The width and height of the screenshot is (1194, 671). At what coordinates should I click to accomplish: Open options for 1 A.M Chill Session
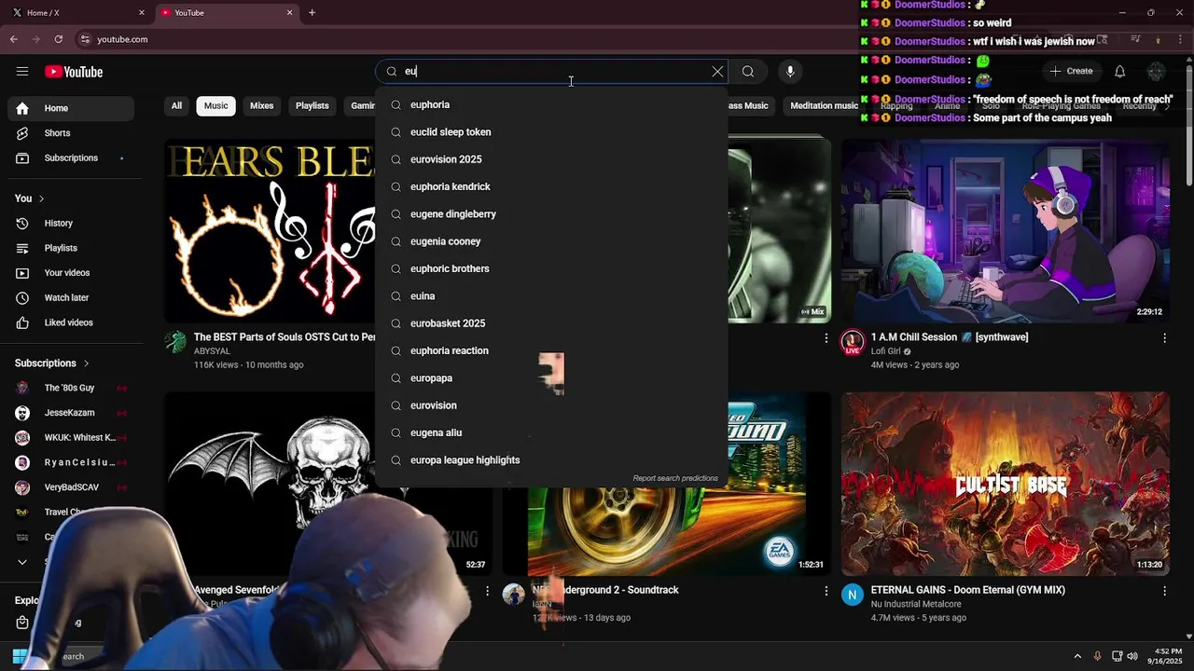click(x=1164, y=338)
